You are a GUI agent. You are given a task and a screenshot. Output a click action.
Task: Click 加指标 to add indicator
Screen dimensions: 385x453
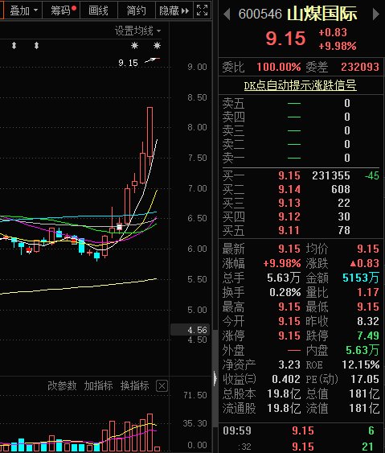(x=98, y=385)
